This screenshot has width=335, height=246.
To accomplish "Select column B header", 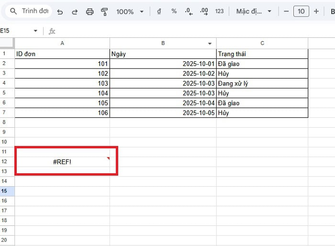I will 163,44.
